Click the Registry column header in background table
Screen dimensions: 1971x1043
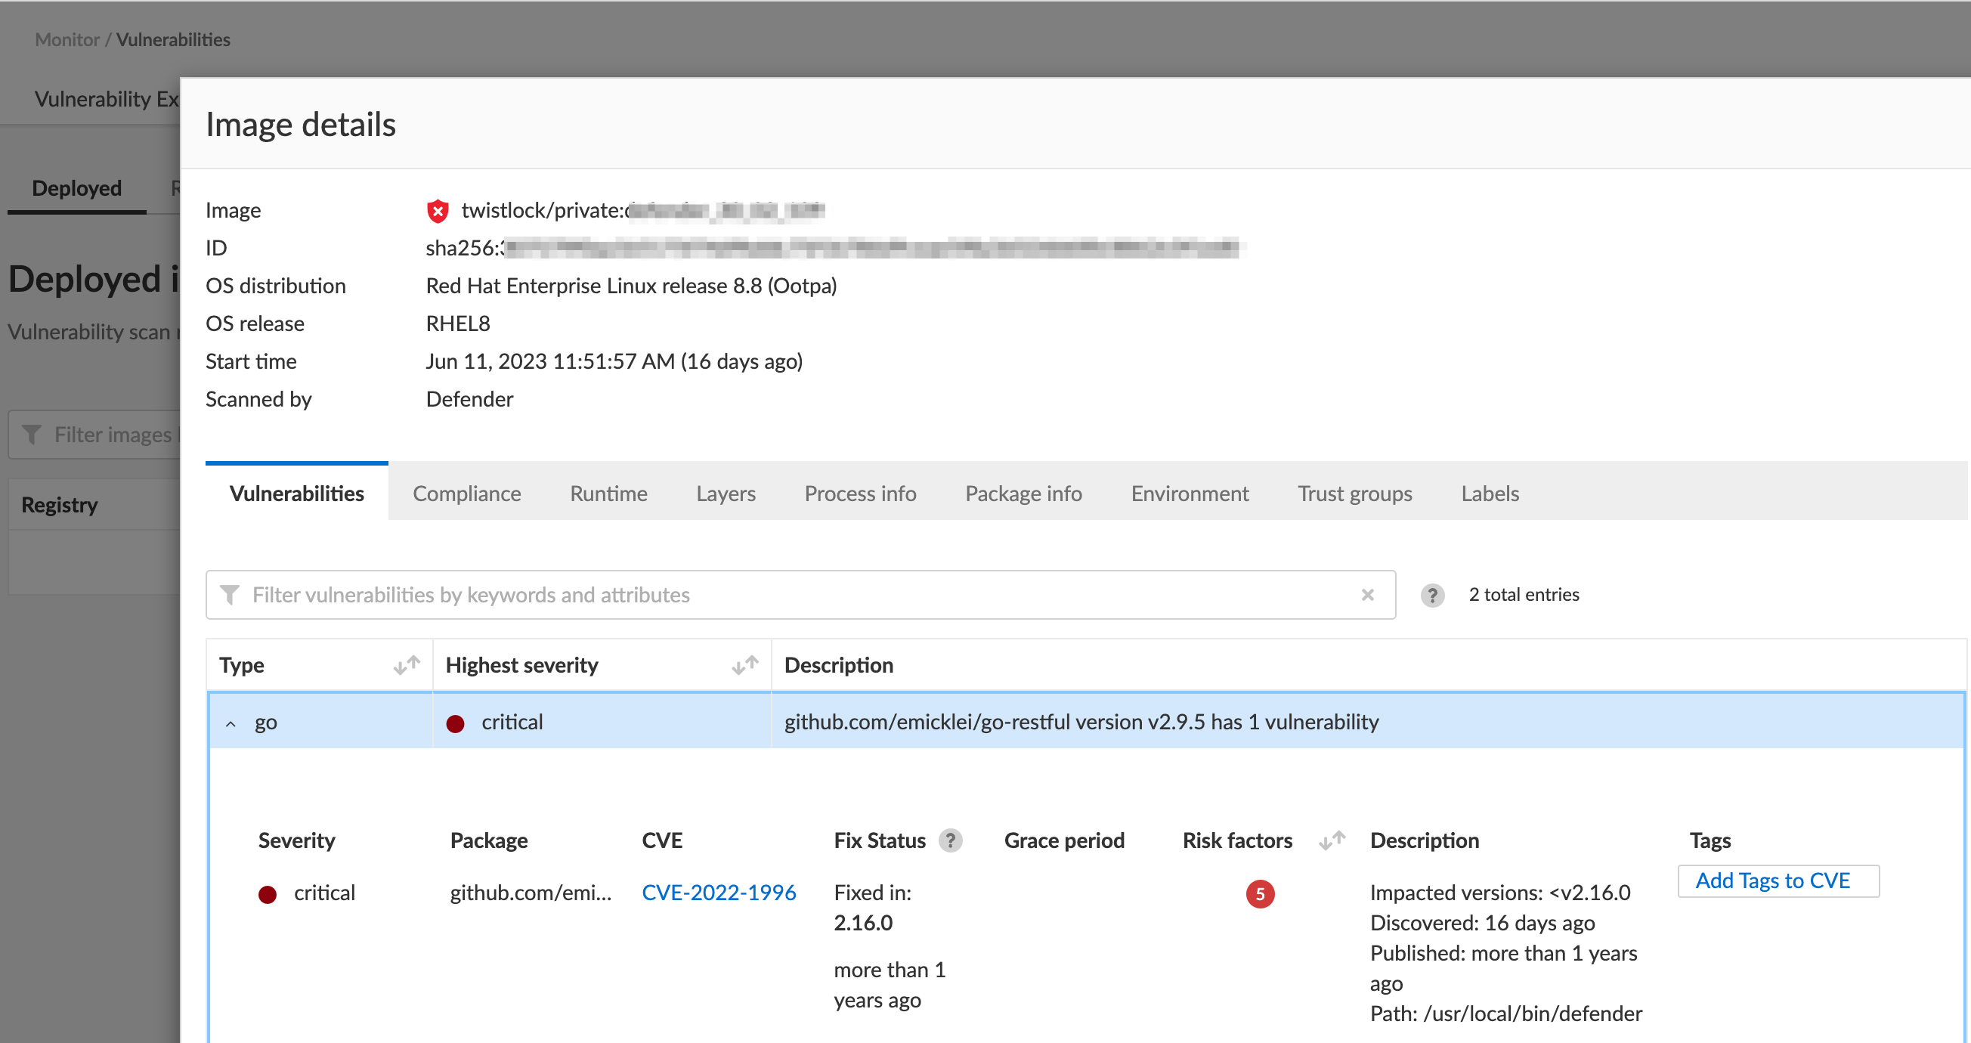coord(60,505)
